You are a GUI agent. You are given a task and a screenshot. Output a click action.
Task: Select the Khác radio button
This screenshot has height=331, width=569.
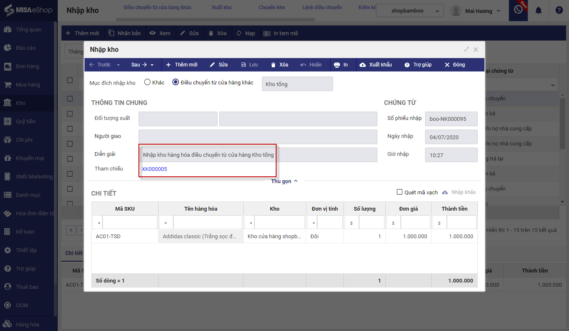pos(147,82)
